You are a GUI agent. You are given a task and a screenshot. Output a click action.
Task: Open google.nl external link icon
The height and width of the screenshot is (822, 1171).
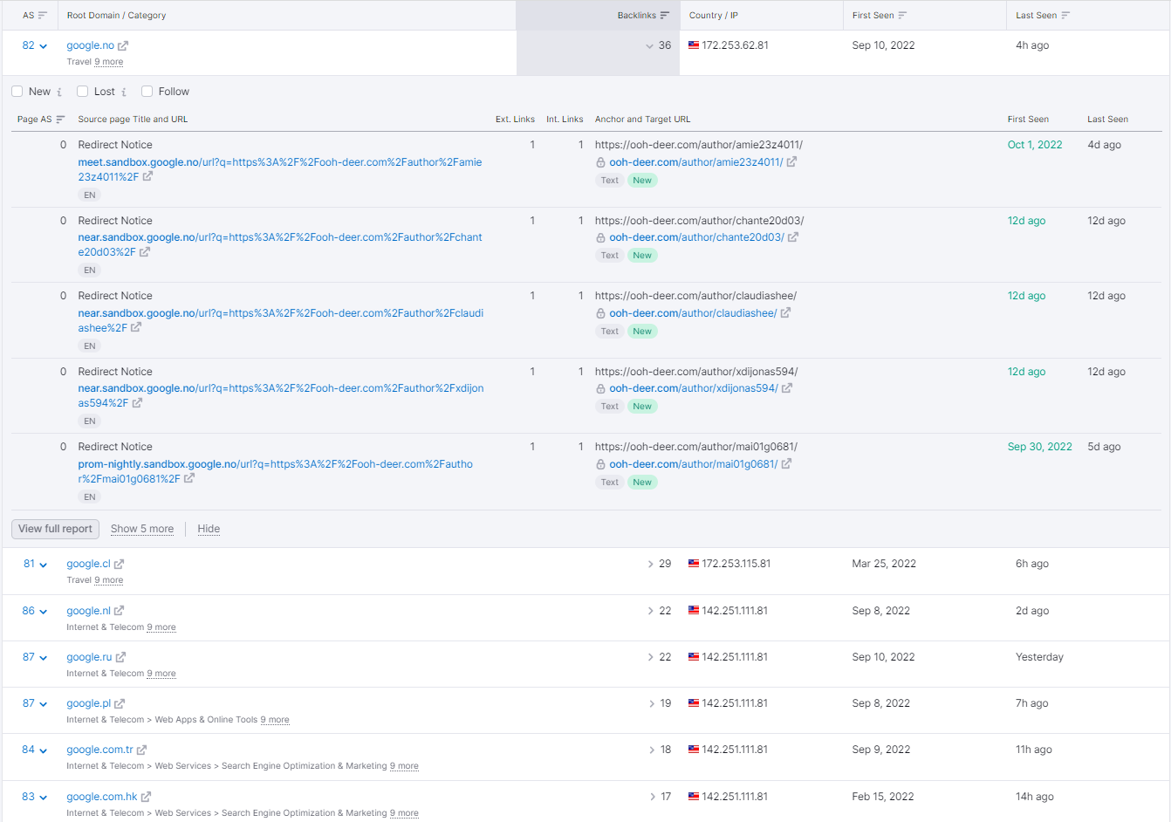pyautogui.click(x=120, y=611)
